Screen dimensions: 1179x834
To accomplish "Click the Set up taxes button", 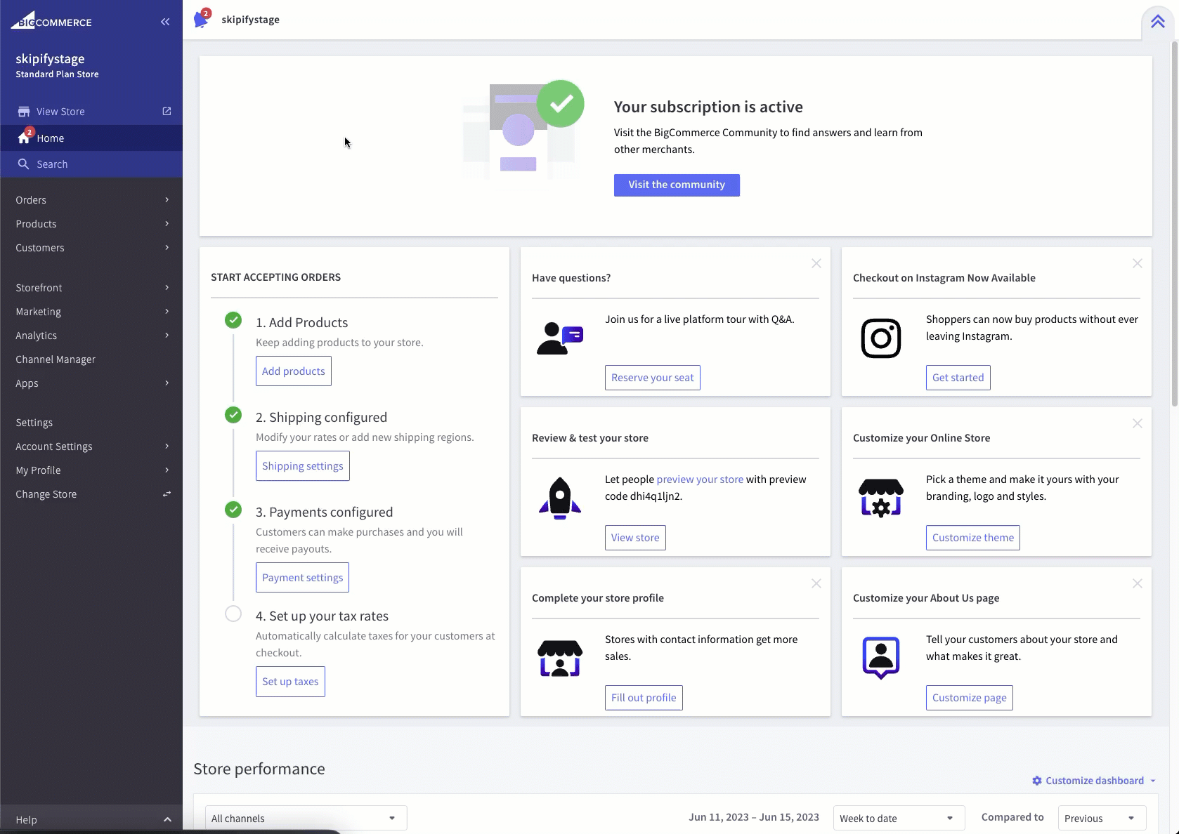I will coord(290,682).
